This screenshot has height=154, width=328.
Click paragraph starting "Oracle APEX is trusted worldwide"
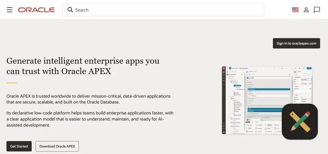coord(89,99)
